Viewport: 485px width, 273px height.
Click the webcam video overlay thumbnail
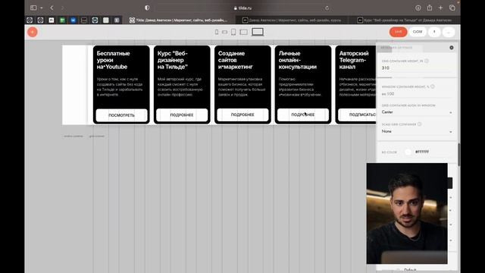407,214
